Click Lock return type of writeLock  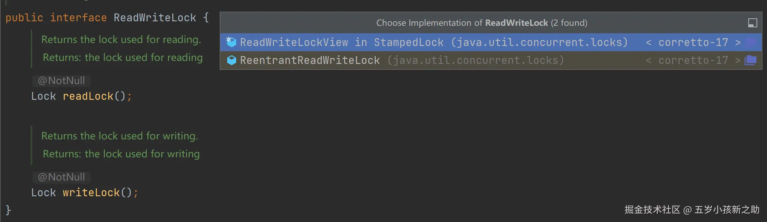coord(43,193)
